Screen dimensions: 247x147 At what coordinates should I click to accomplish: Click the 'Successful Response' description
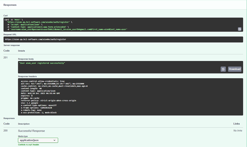tap(31, 131)
